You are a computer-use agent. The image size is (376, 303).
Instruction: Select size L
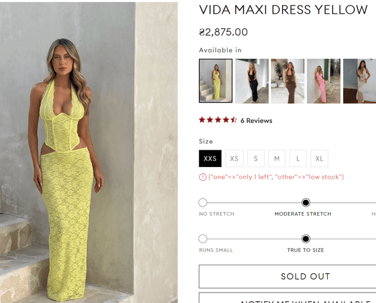pos(298,158)
